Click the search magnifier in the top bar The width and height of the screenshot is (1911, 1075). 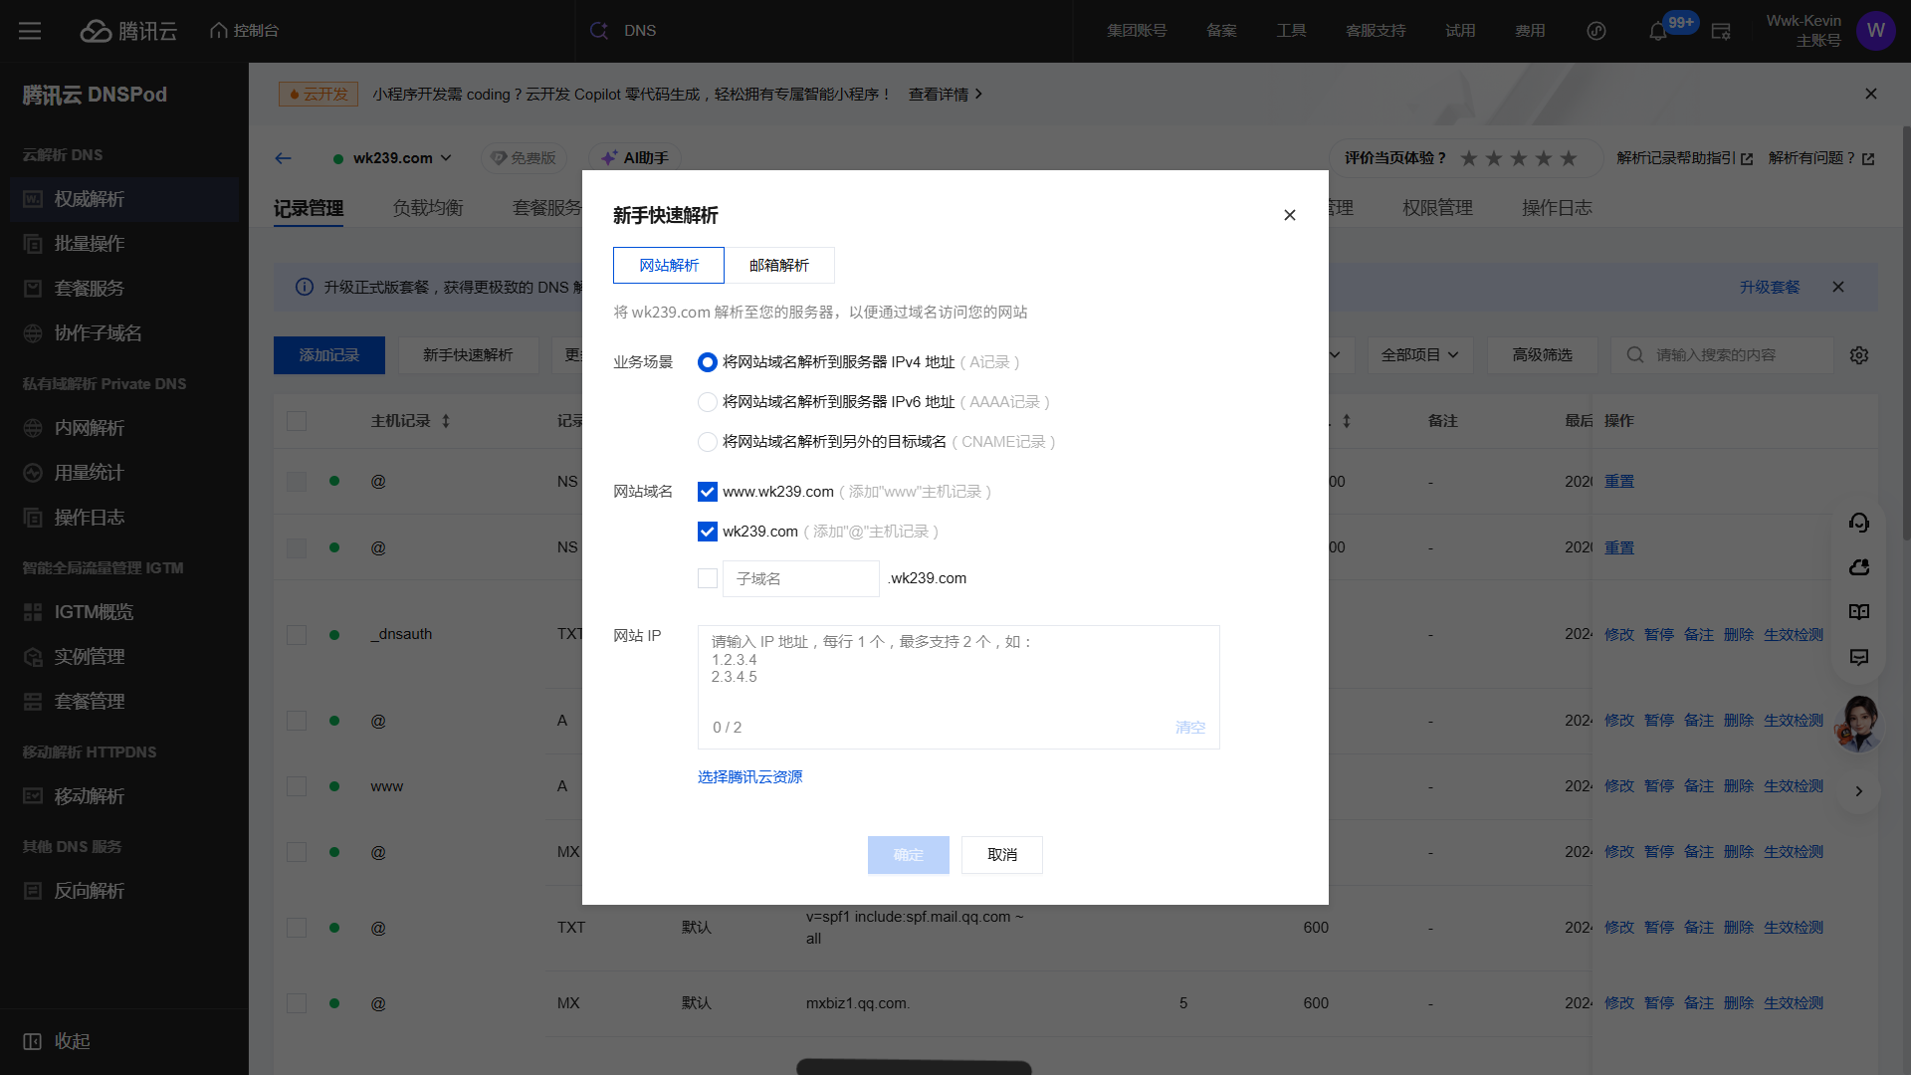coord(599,31)
